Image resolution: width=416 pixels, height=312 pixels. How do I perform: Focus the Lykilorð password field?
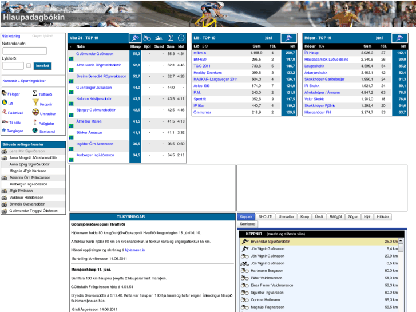(13, 66)
